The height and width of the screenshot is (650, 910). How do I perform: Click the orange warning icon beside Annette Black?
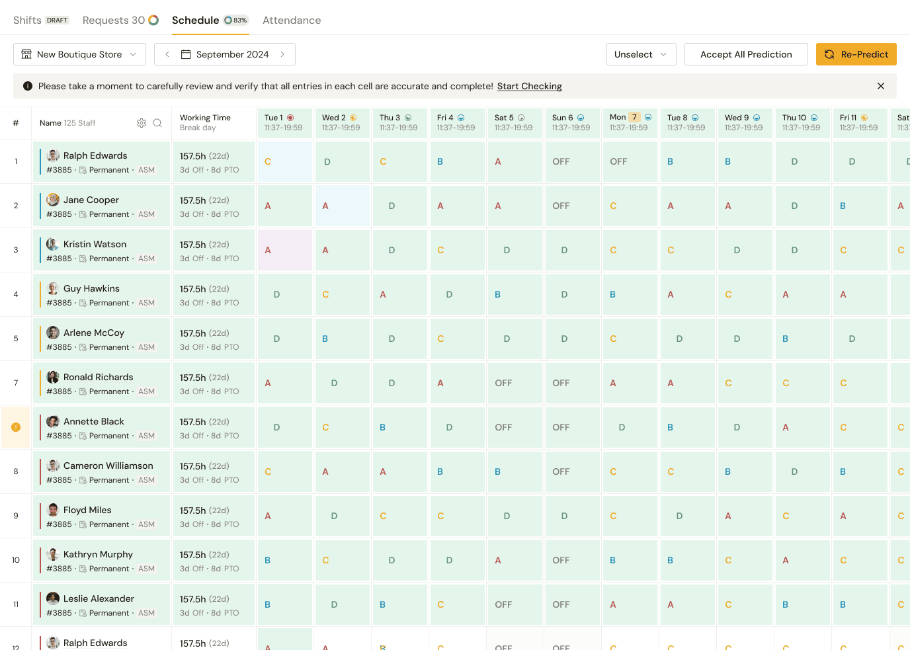16,427
